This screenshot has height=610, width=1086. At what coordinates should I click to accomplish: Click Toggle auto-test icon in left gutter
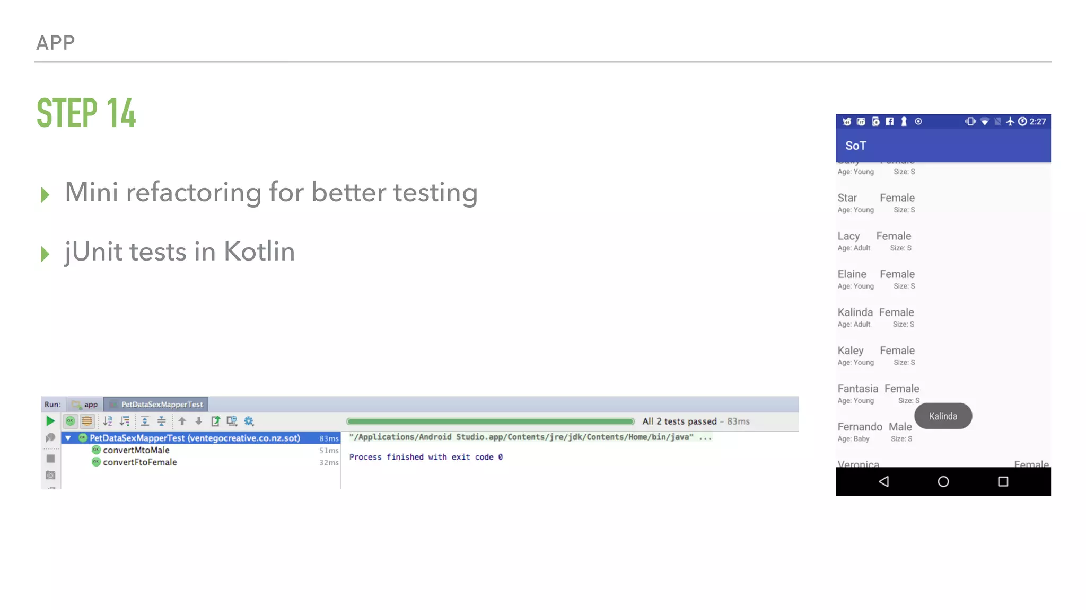pyautogui.click(x=50, y=438)
